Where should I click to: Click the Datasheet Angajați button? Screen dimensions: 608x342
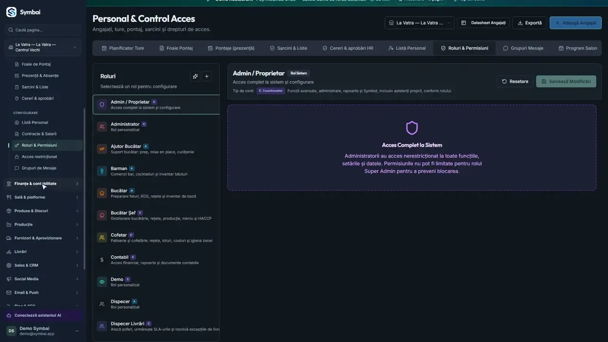(x=483, y=23)
